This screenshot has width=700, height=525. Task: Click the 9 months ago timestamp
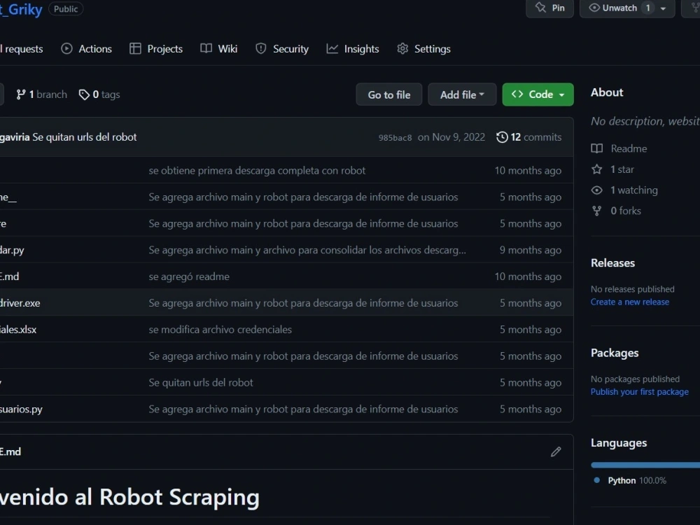click(531, 250)
